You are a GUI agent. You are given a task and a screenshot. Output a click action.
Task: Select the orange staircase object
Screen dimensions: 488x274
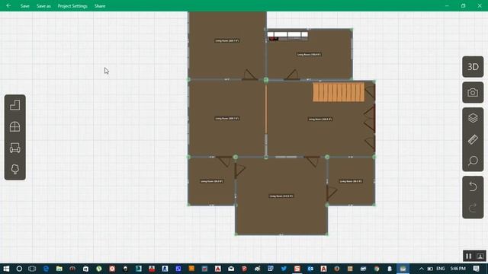point(339,92)
